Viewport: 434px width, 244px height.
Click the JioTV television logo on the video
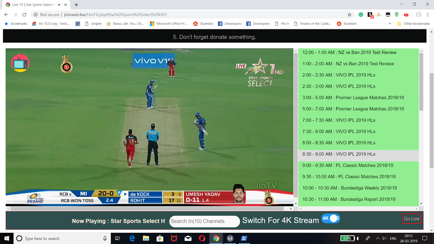[20, 63]
